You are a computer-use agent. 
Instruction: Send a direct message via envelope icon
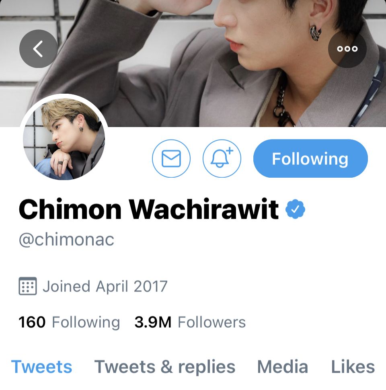pyautogui.click(x=171, y=158)
